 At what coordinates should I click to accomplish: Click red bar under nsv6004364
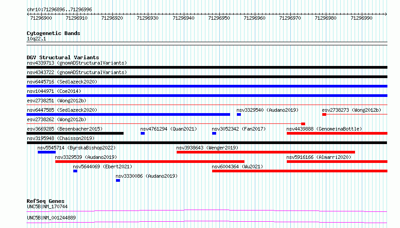[x=300, y=171]
